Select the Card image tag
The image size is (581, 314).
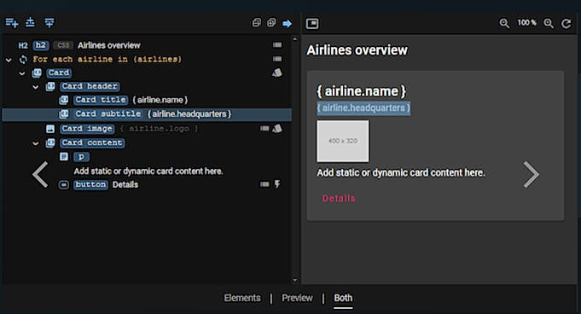click(x=87, y=129)
